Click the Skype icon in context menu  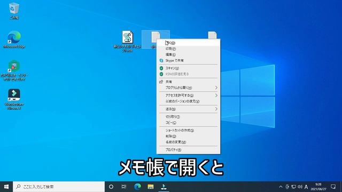pos(161,60)
